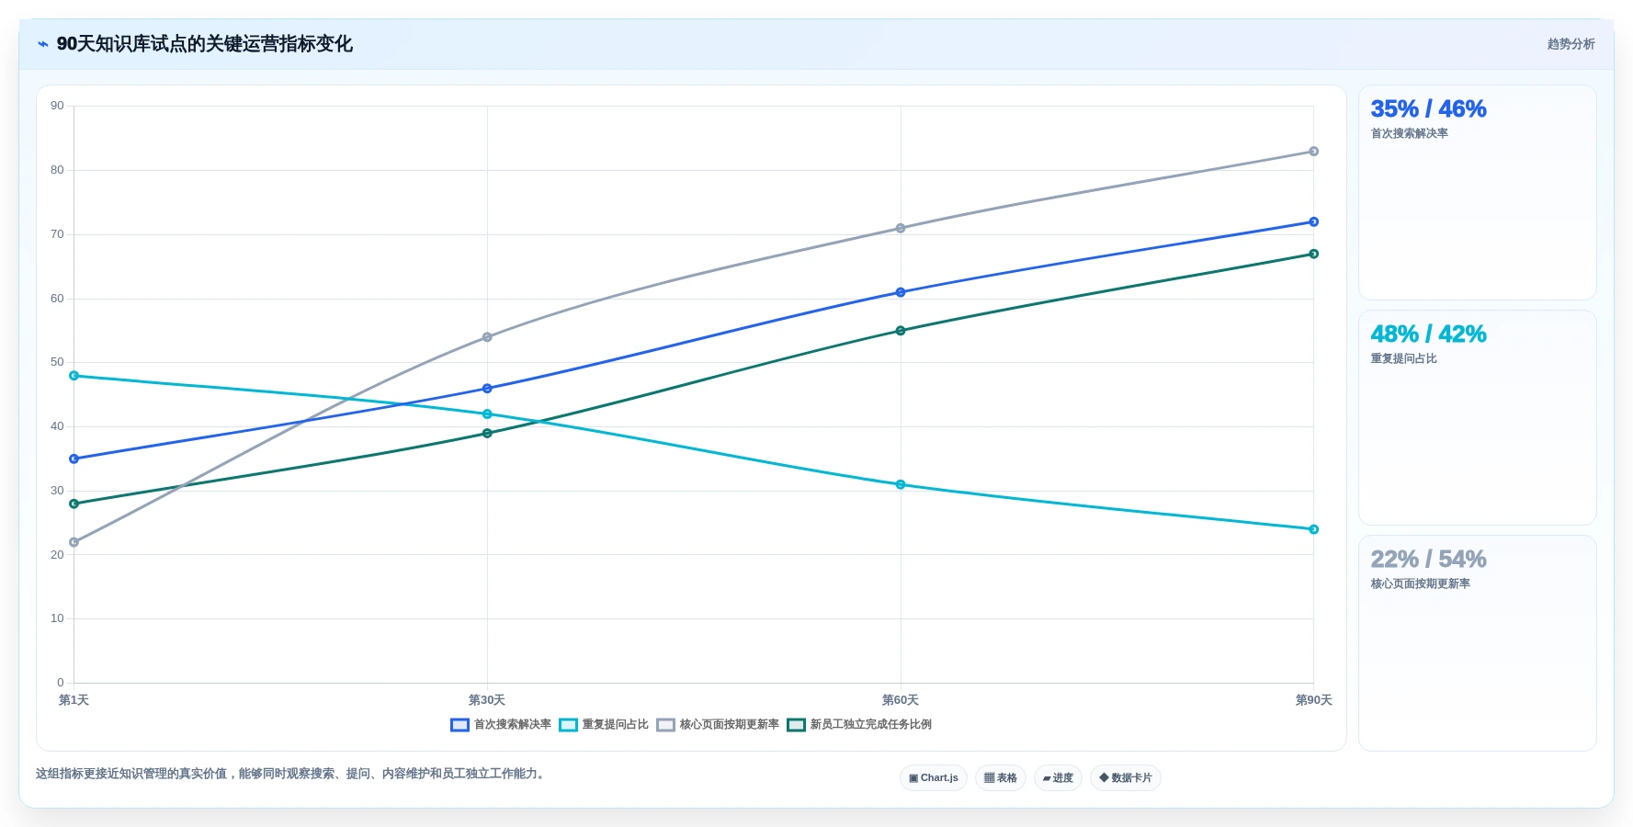Click 重复提问占比 data point at 第1天
Image resolution: width=1633 pixels, height=827 pixels.
click(74, 376)
